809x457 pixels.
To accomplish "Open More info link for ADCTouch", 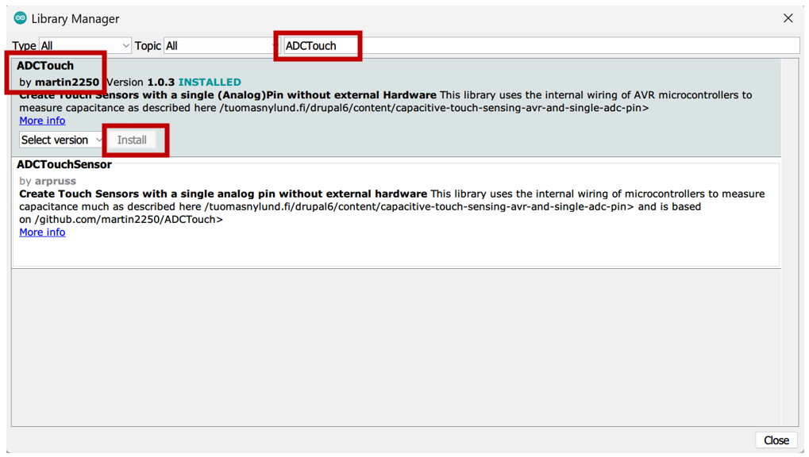I will coord(42,121).
